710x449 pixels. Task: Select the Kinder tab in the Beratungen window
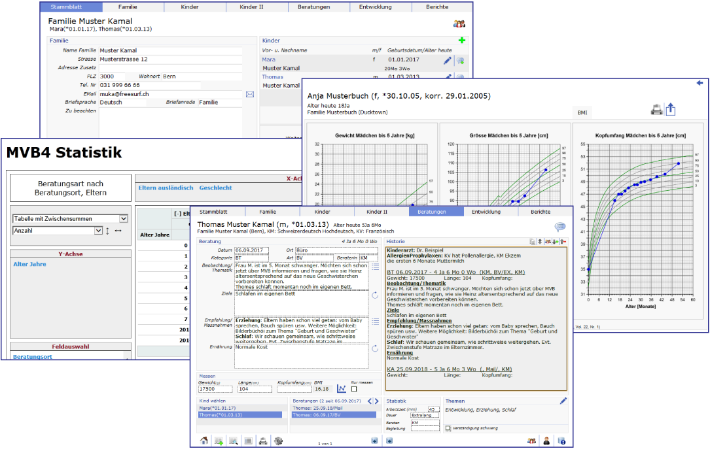point(323,212)
